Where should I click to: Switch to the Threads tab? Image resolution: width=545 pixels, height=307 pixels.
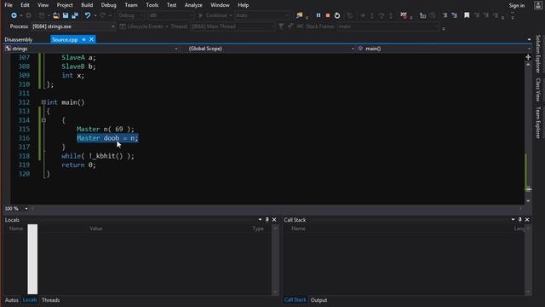[x=50, y=300]
